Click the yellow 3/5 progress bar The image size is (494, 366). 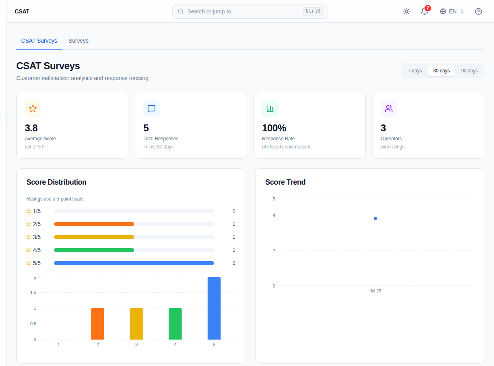(94, 237)
